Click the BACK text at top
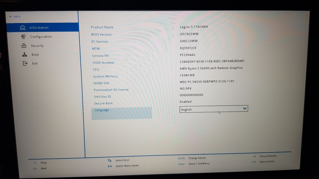The image size is (319, 179). [17, 17]
